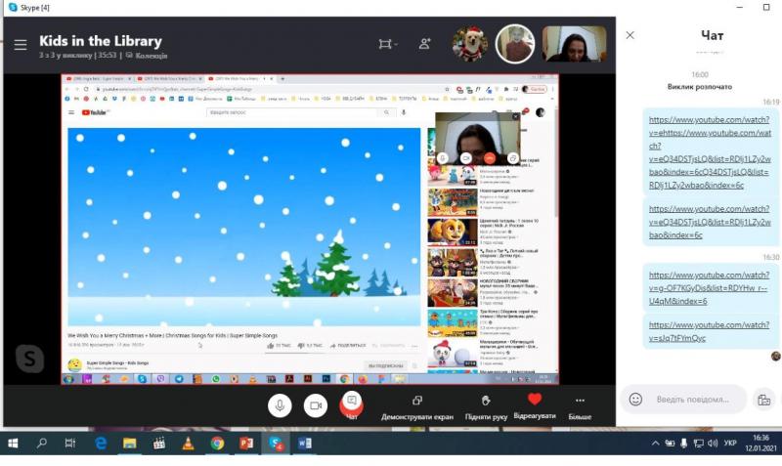The height and width of the screenshot is (466, 782).
Task: Close the shared mini call window
Action: tap(515, 116)
